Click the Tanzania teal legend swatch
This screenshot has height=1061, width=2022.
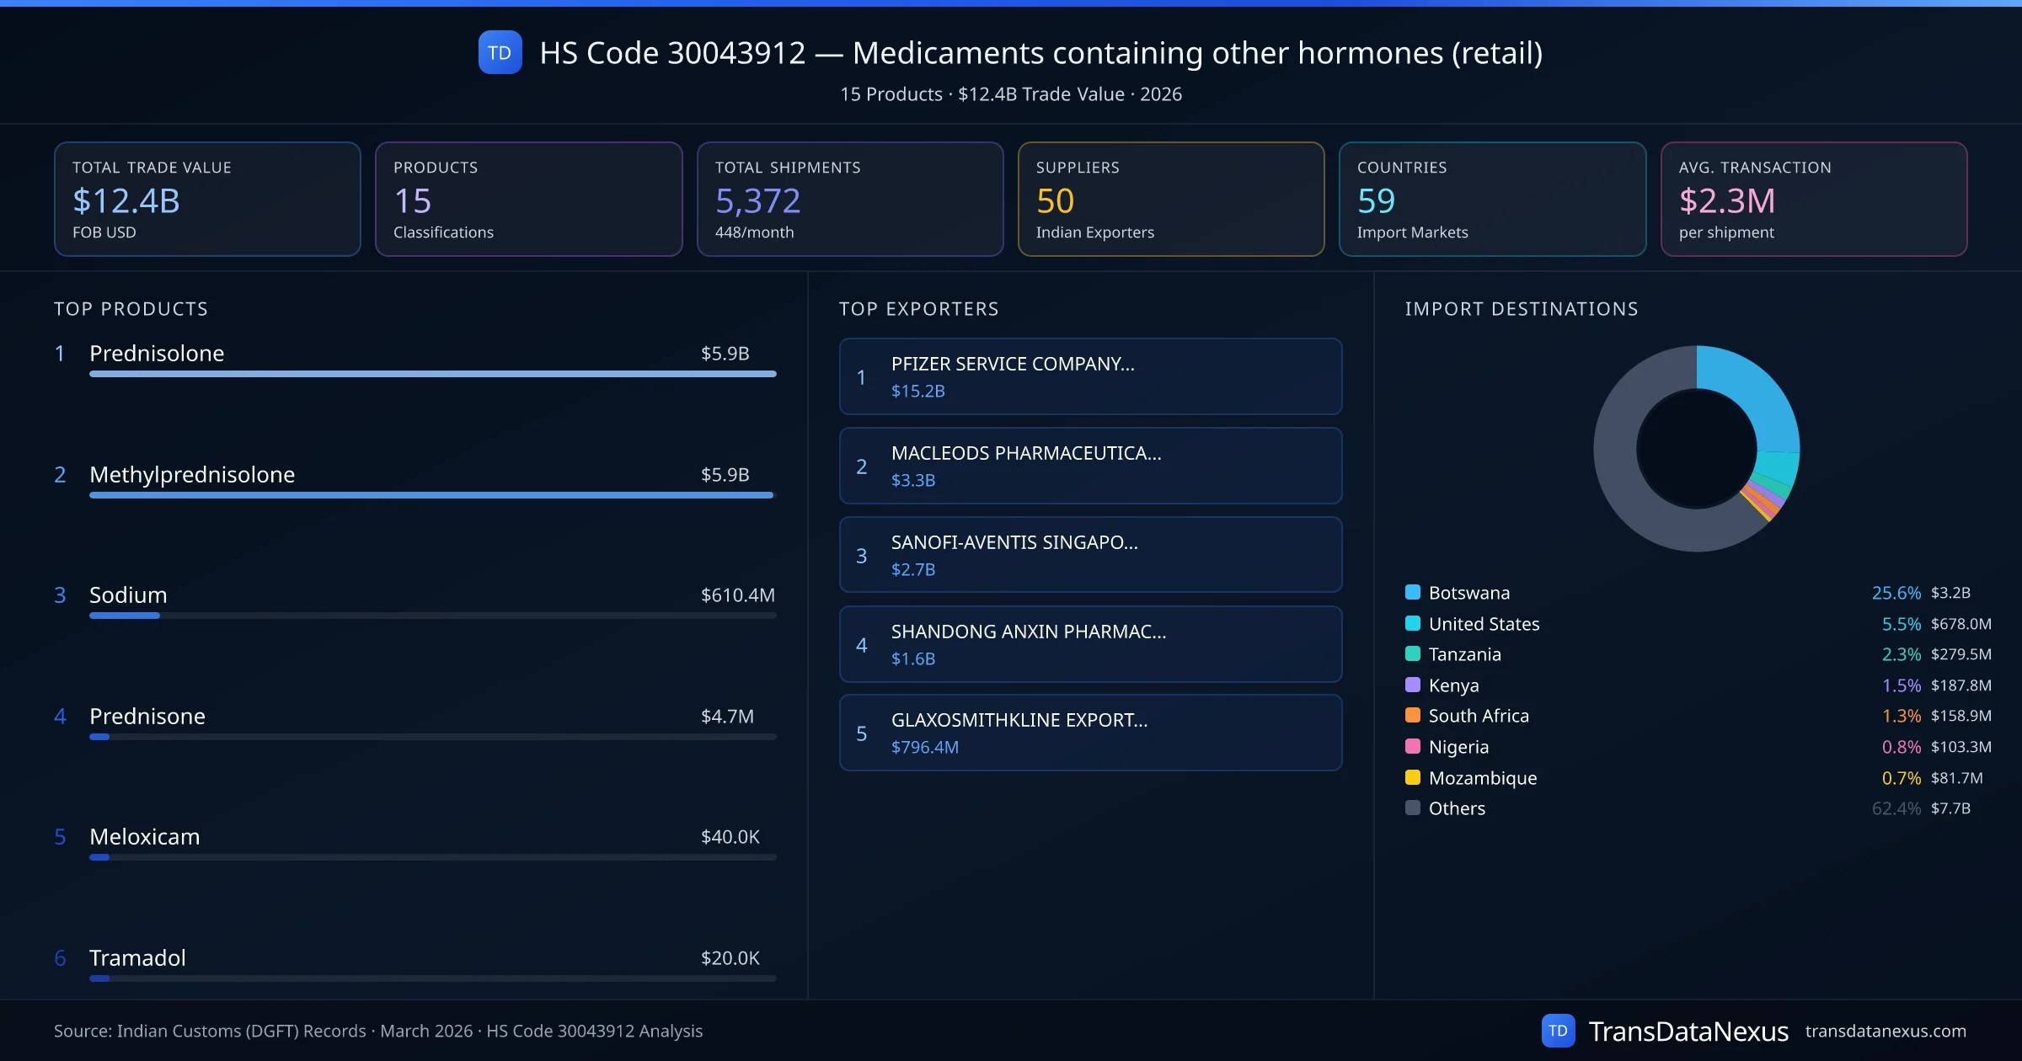coord(1413,653)
